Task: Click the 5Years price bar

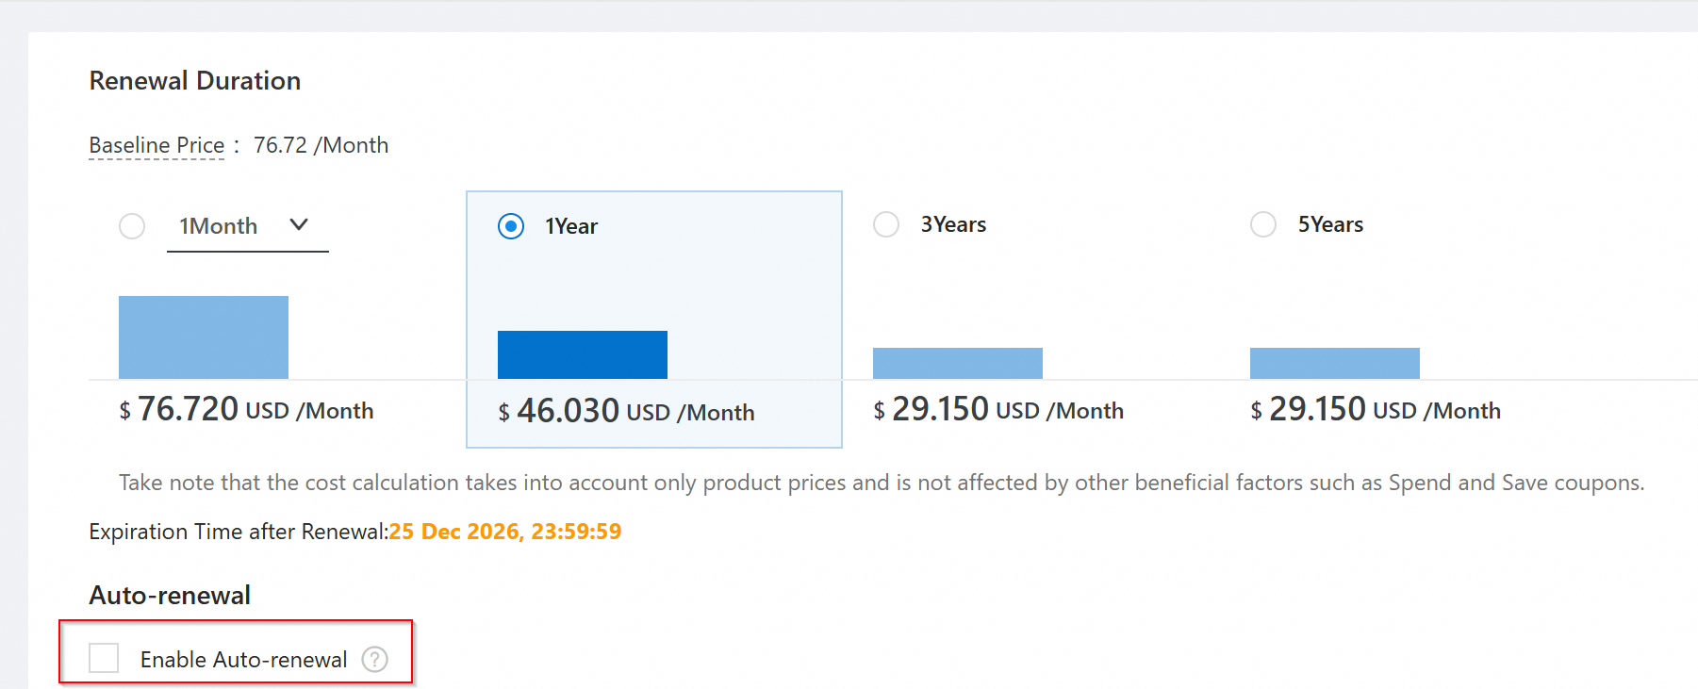Action: [1335, 363]
